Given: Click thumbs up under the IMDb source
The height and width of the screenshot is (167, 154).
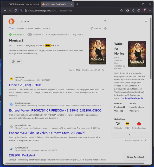Looking at the screenshot, I should pos(99,70).
